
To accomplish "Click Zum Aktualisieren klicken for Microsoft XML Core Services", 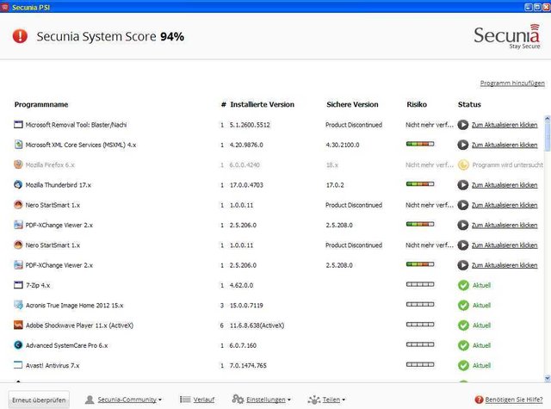I will coord(505,145).
